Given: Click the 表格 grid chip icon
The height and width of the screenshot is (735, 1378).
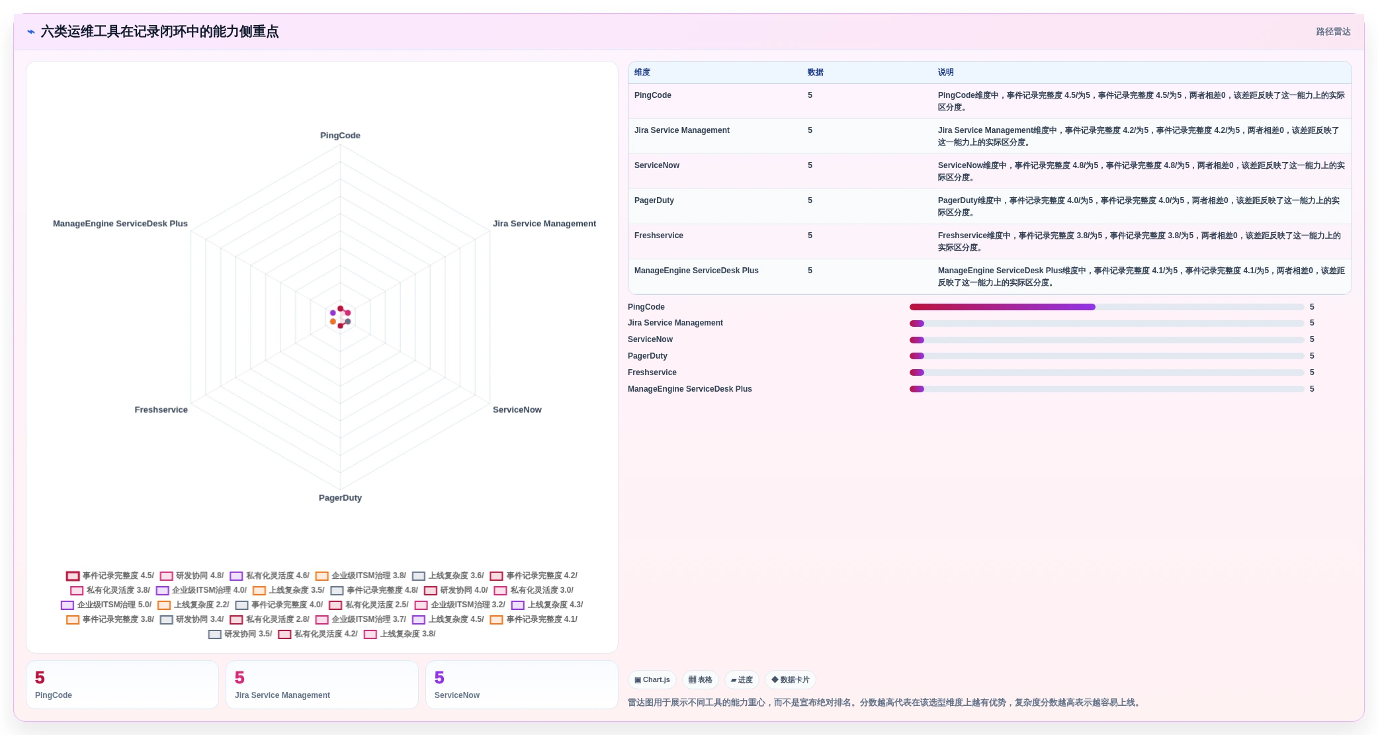Looking at the screenshot, I should tap(693, 680).
